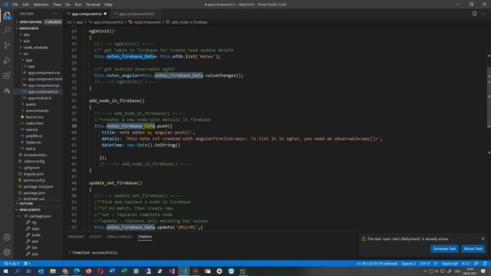Screen dimensions: 491x276
Task: Open app.module.ts in the explorer
Action: click(x=39, y=98)
